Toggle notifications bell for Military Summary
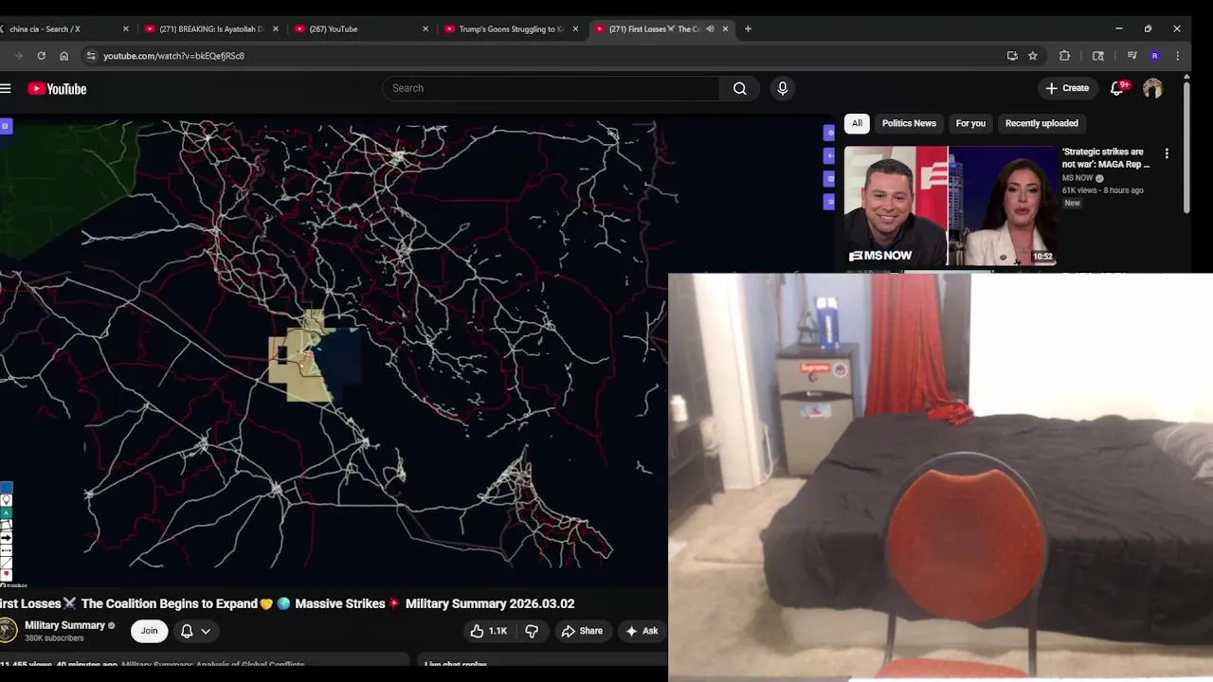 tap(187, 631)
